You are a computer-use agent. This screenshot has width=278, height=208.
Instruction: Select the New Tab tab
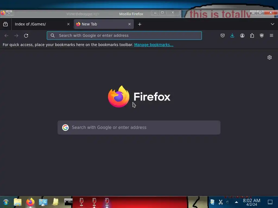point(104,24)
